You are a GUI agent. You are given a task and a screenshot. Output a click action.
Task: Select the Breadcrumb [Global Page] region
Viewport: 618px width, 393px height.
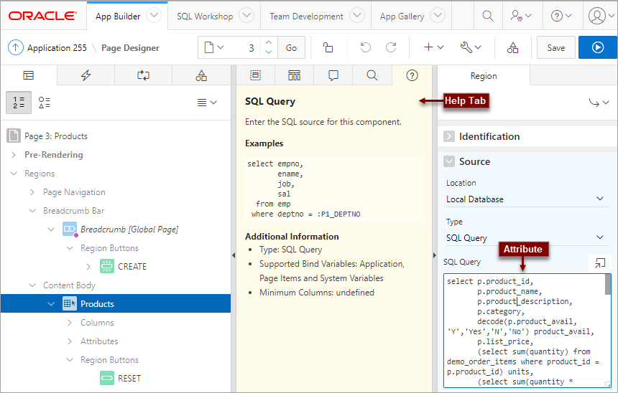point(129,229)
